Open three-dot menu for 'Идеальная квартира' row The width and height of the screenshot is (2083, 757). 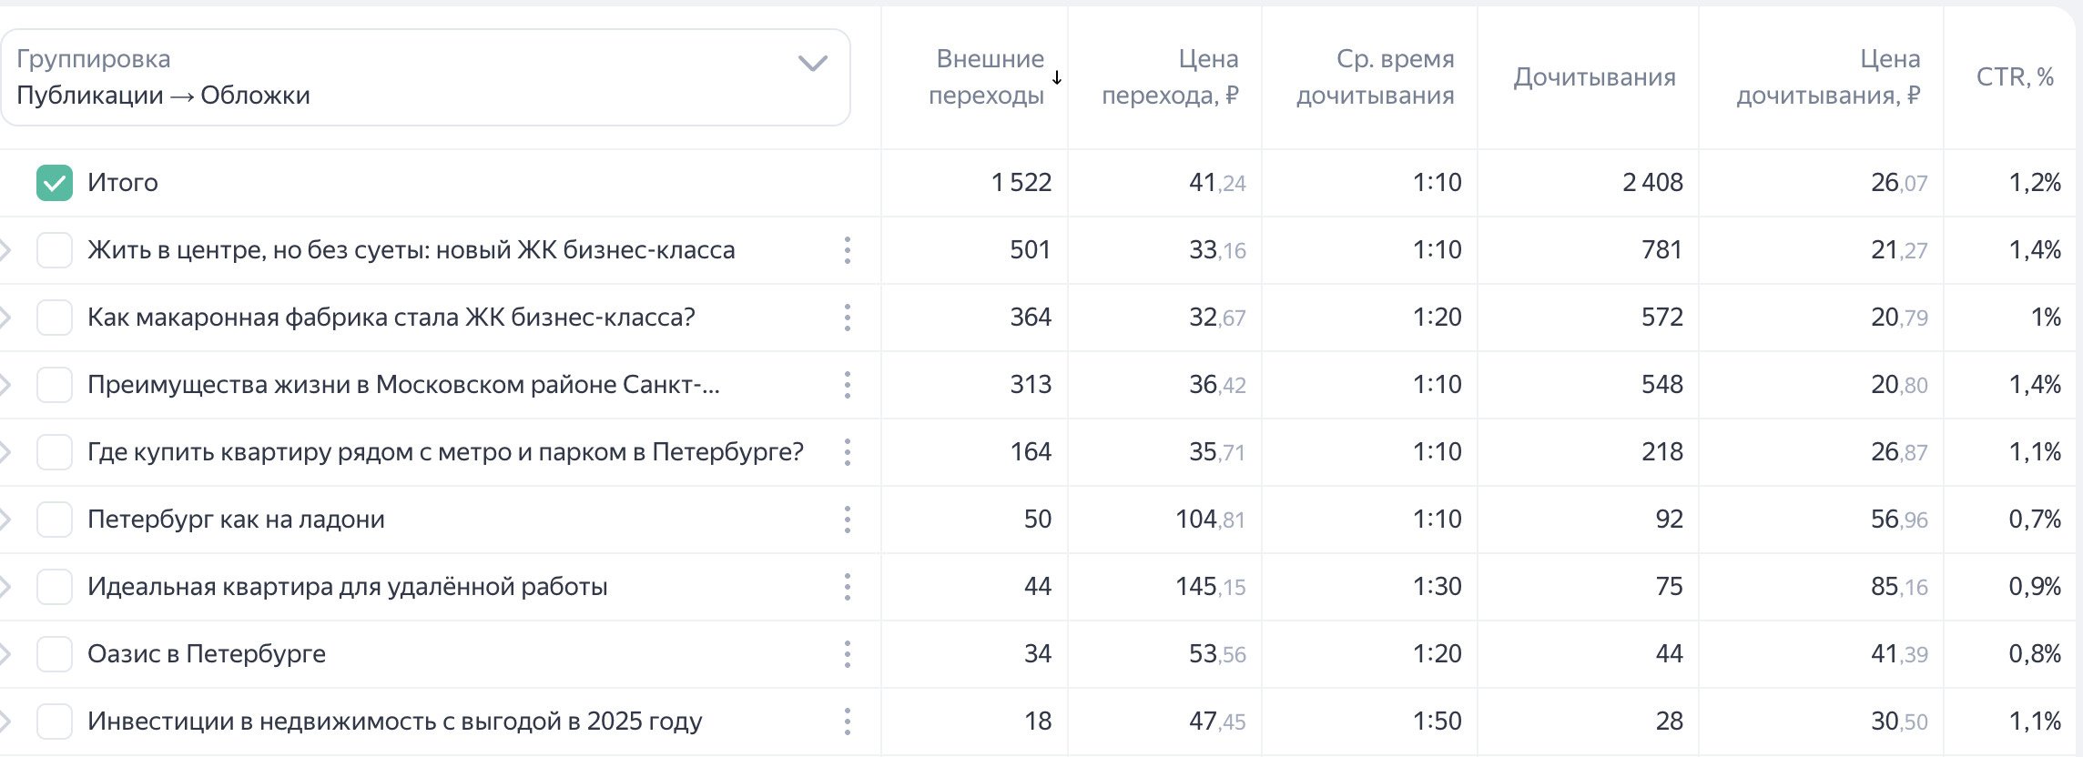coord(848,587)
